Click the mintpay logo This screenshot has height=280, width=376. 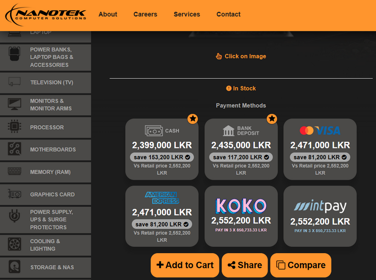[320, 206]
